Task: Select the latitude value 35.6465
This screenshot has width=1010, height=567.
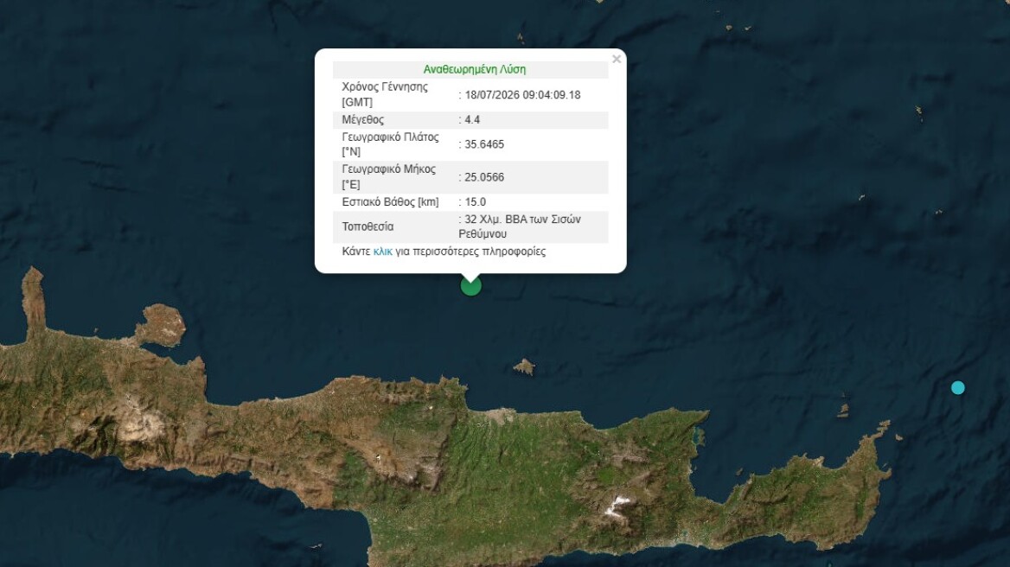Action: (x=484, y=144)
